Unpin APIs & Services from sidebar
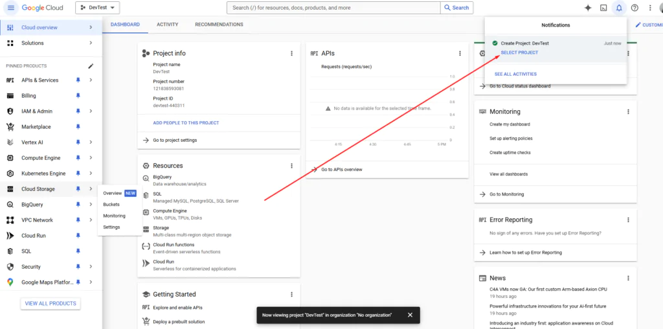The height and width of the screenshot is (329, 663). [x=78, y=80]
